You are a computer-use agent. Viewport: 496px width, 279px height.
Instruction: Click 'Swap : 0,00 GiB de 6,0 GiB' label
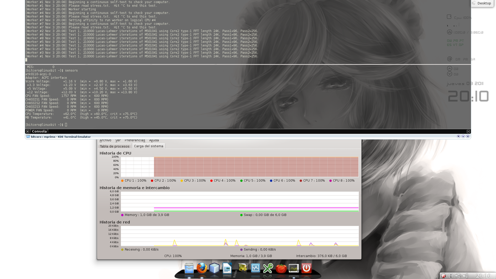coord(265,215)
